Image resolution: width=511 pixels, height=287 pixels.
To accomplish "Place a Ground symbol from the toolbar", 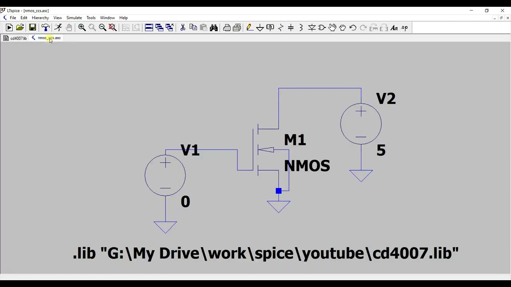I will (x=260, y=28).
